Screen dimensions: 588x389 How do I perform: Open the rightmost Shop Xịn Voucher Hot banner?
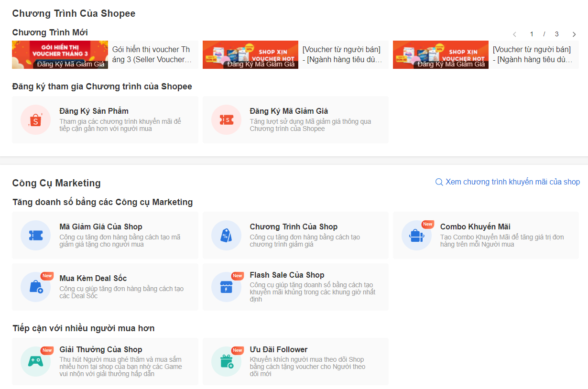pyautogui.click(x=440, y=54)
